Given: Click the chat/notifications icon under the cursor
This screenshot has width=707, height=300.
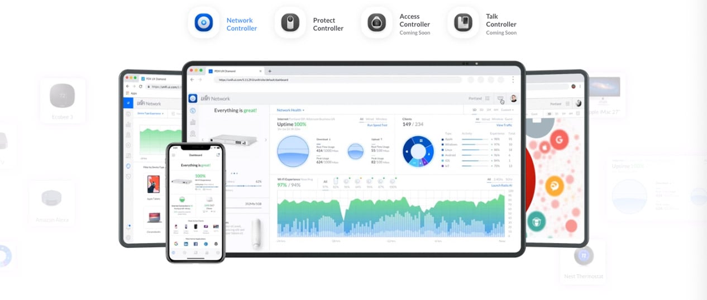Looking at the screenshot, I should (500, 98).
